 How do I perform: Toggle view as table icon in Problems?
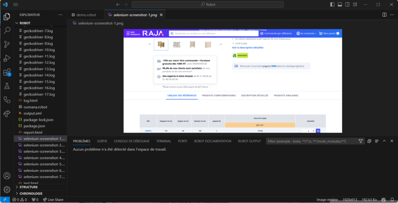click(377, 141)
